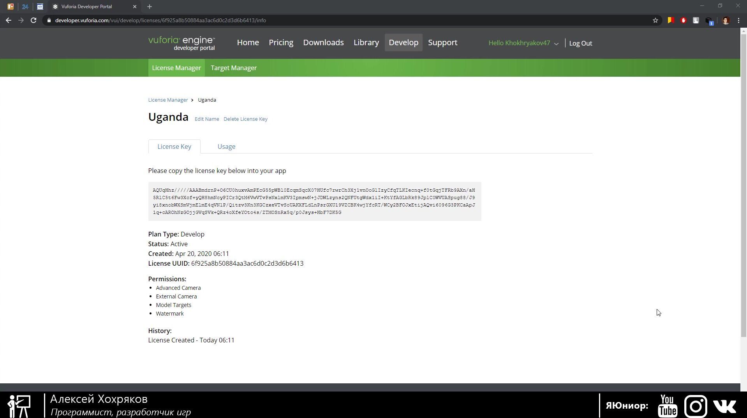Click the 'Model Targets' permission
Image resolution: width=747 pixels, height=418 pixels.
tap(174, 305)
